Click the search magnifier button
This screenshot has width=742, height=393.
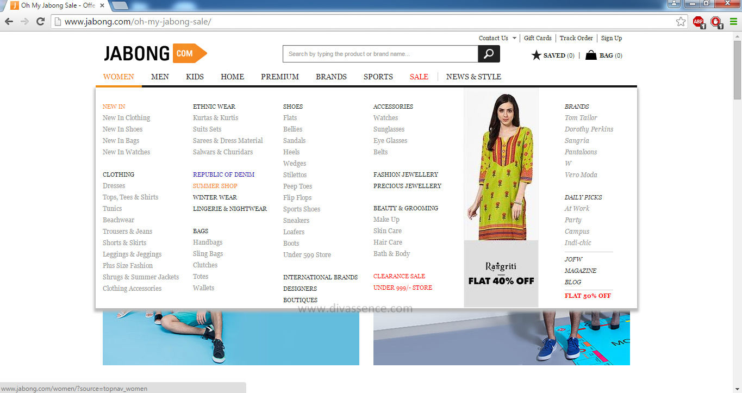489,54
